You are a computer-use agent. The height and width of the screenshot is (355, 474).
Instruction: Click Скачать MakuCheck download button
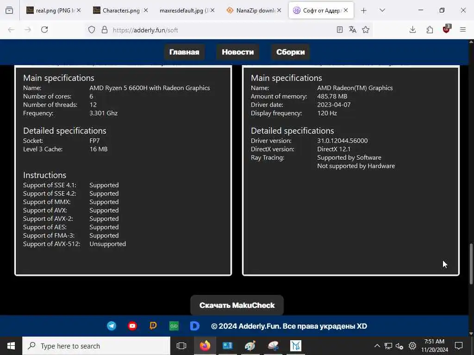point(237,305)
